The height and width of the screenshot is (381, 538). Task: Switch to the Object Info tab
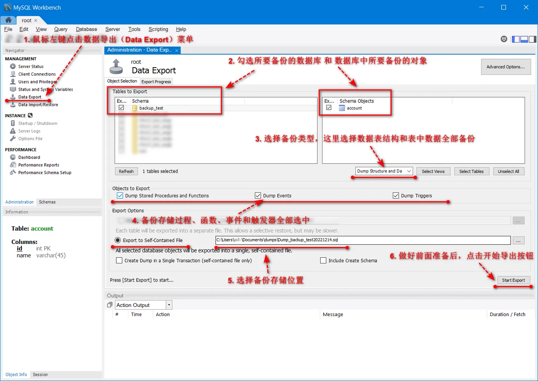click(16, 374)
